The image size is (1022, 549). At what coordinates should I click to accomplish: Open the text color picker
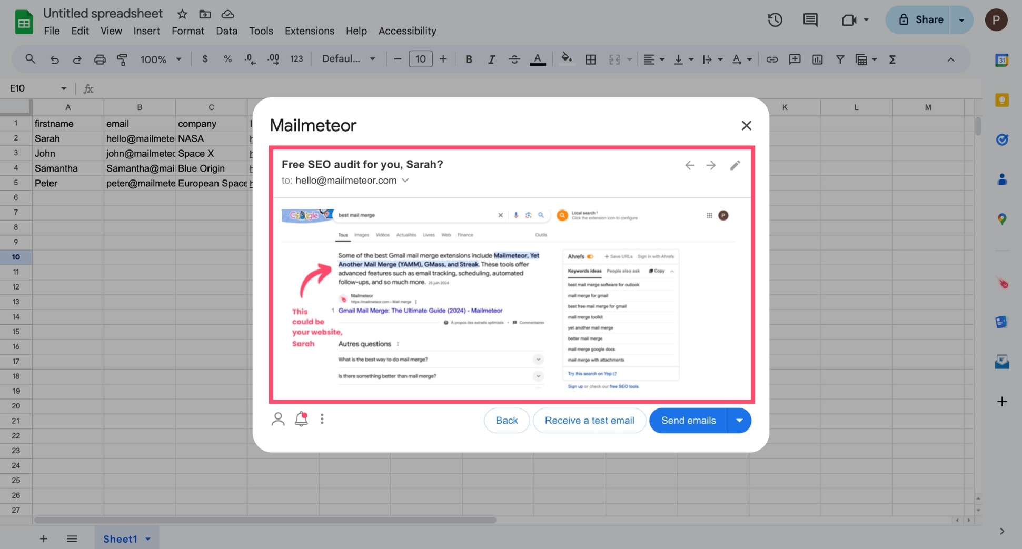coord(538,59)
